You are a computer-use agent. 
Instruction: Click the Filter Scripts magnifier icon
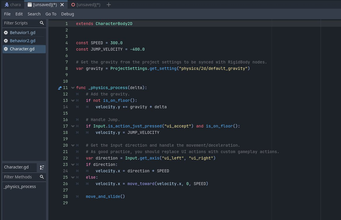point(42,23)
